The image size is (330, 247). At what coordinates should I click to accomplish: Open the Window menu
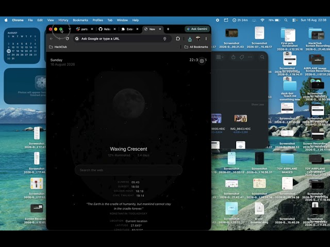pyautogui.click(x=122, y=20)
